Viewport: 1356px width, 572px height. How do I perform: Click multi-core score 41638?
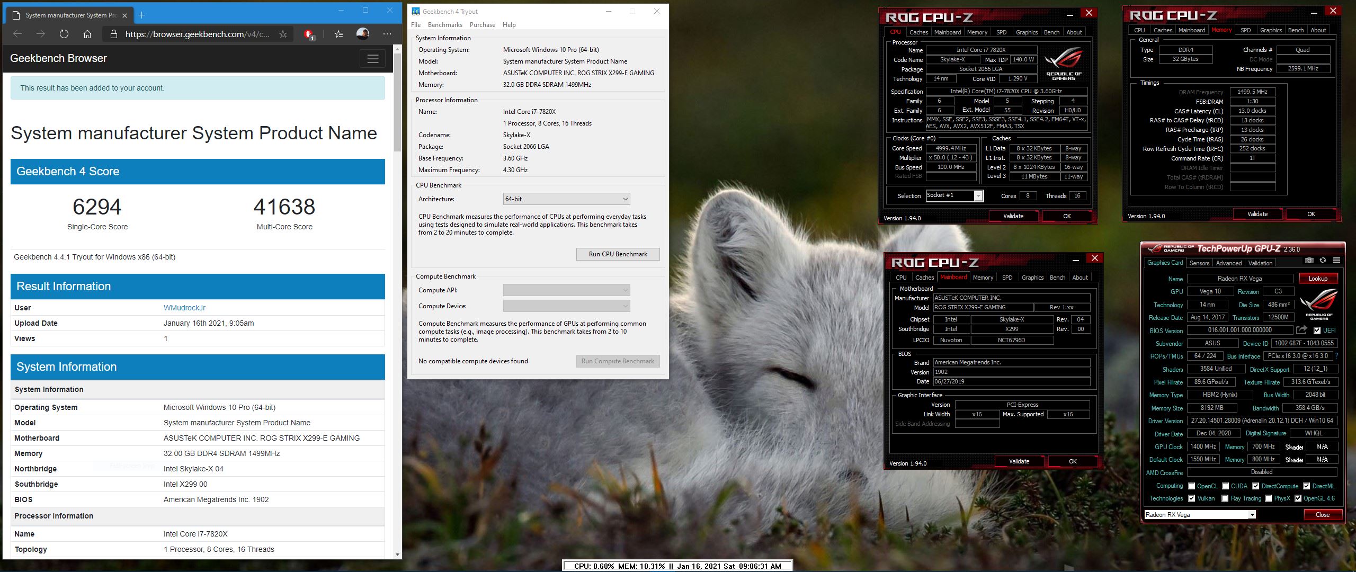[284, 207]
